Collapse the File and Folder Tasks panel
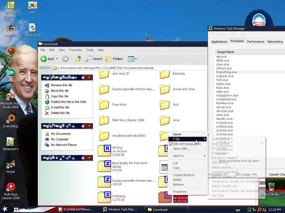 89,77
